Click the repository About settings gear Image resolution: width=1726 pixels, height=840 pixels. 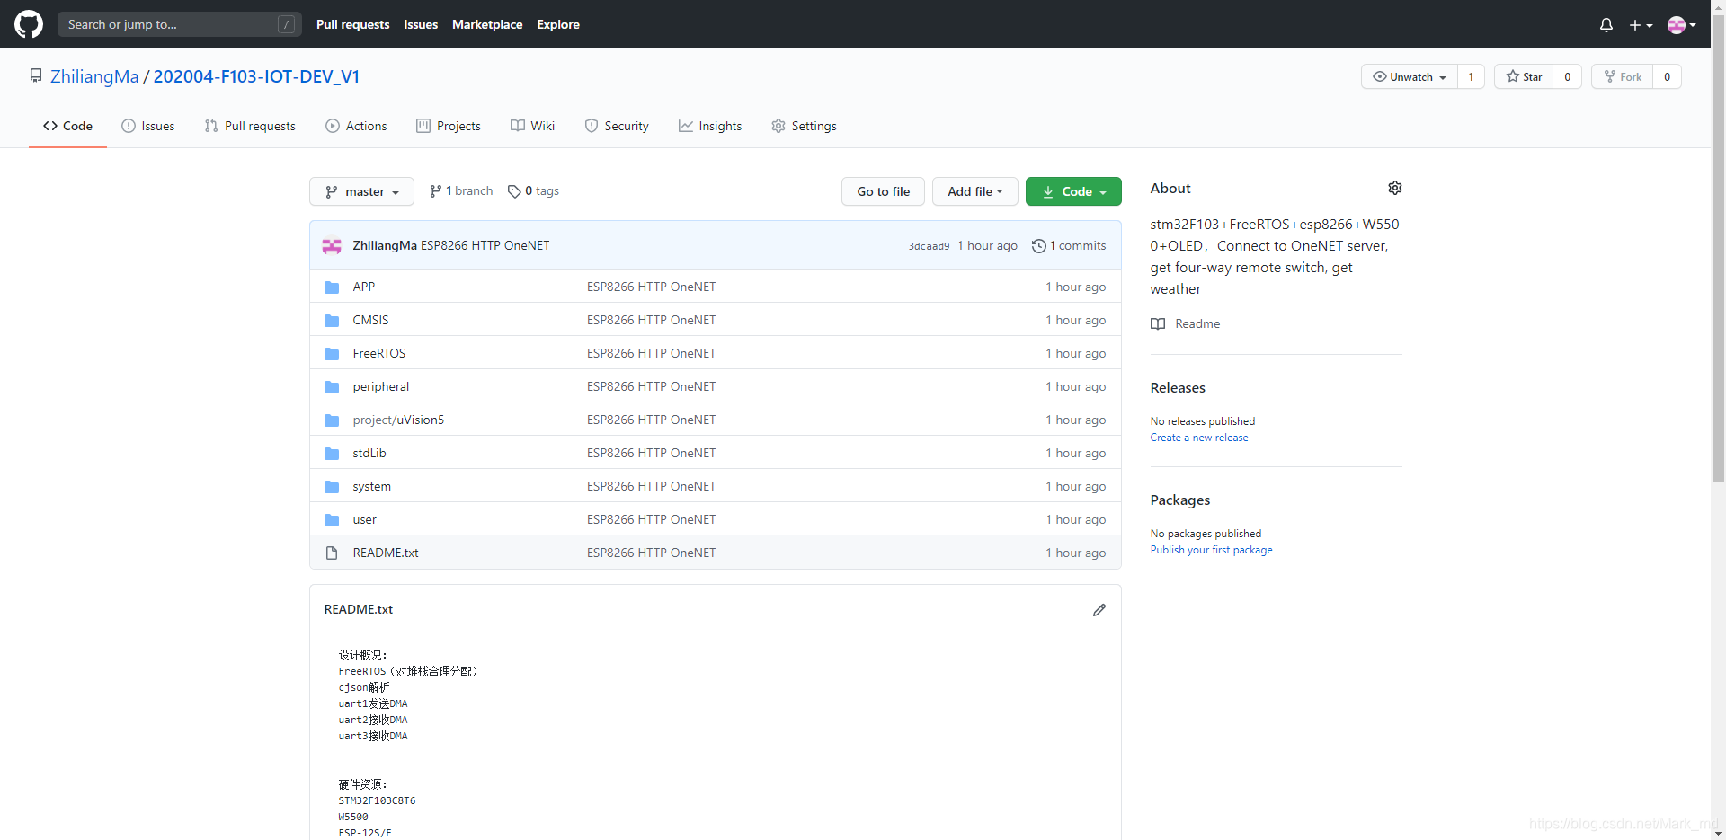pos(1394,188)
